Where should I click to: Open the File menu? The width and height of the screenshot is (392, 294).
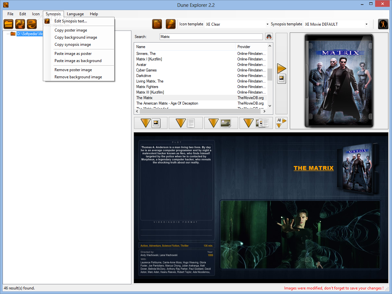10,14
